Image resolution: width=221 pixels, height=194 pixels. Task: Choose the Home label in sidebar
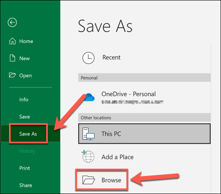tap(26, 41)
